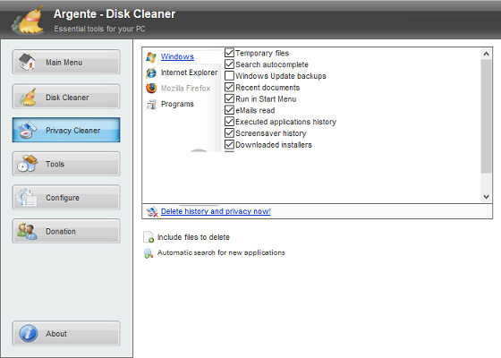
Task: Uncheck the Temporary files checkbox
Action: pyautogui.click(x=229, y=53)
